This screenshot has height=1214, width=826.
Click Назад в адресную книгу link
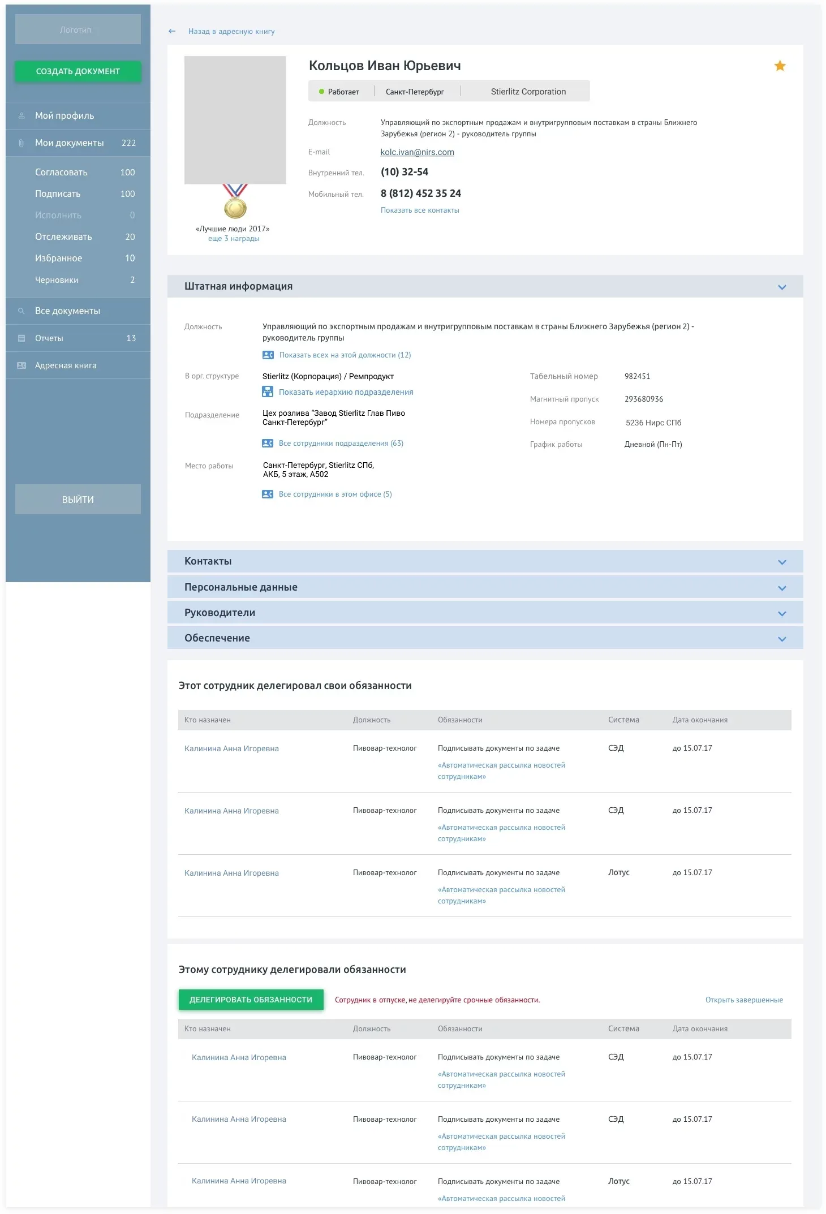click(x=231, y=32)
